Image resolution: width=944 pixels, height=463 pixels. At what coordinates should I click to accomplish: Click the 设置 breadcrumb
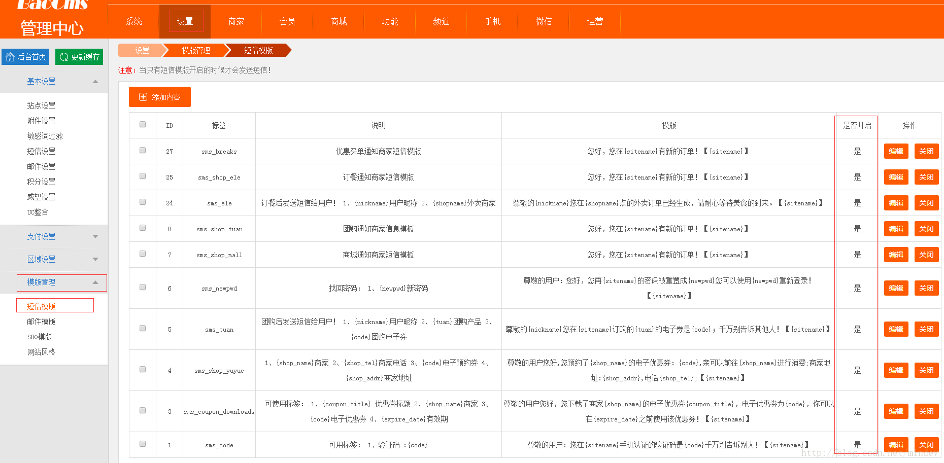[142, 50]
